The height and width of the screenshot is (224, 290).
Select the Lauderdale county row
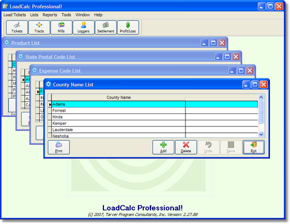(154, 129)
